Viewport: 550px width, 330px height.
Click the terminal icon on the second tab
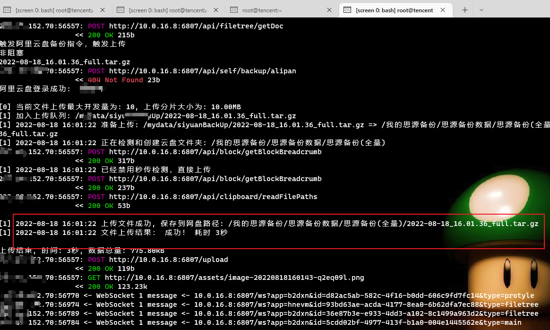pos(120,10)
